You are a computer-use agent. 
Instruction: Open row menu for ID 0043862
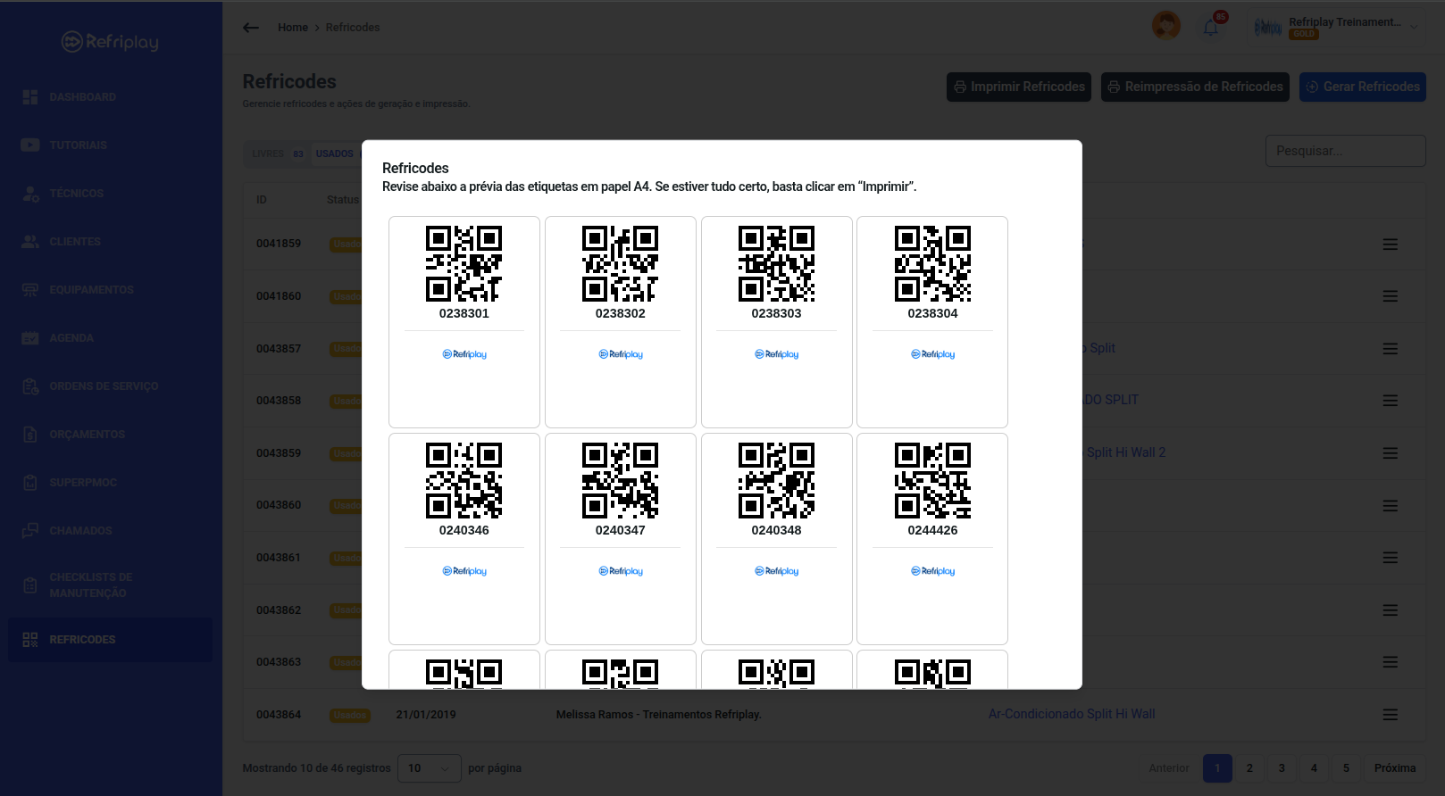(1391, 610)
